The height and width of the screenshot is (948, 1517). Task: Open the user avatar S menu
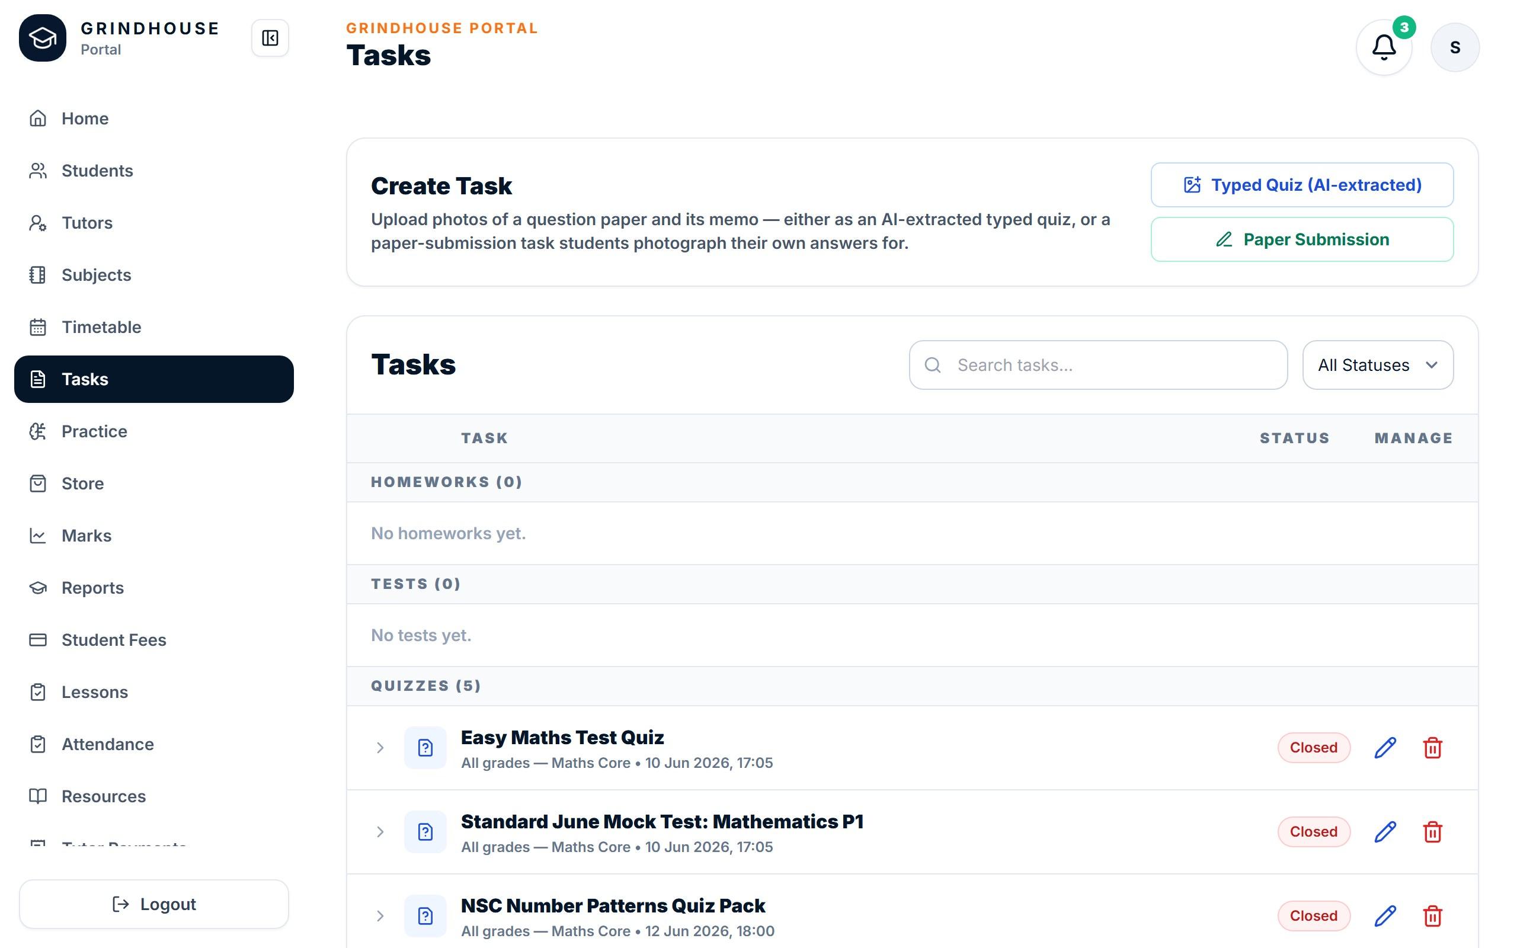pyautogui.click(x=1455, y=47)
